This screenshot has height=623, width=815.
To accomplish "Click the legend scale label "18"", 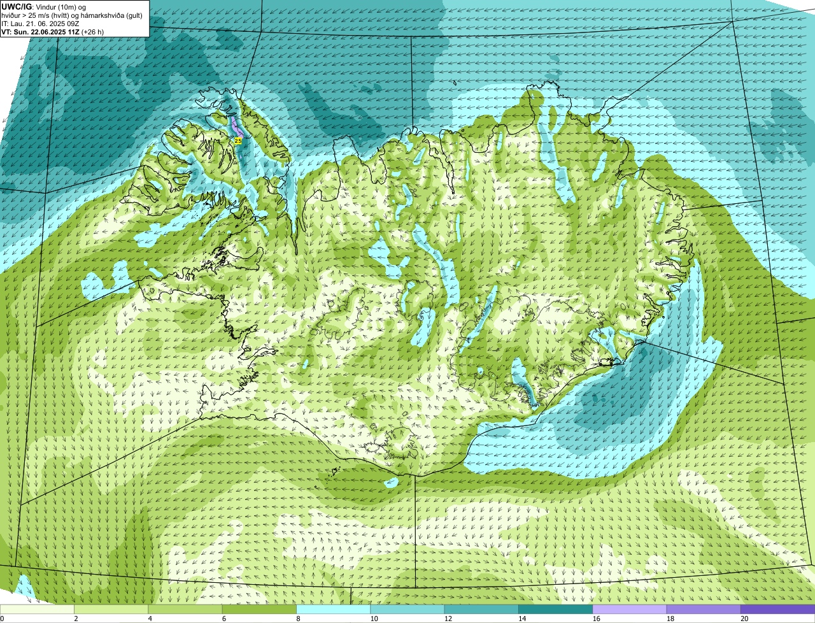I will [670, 619].
